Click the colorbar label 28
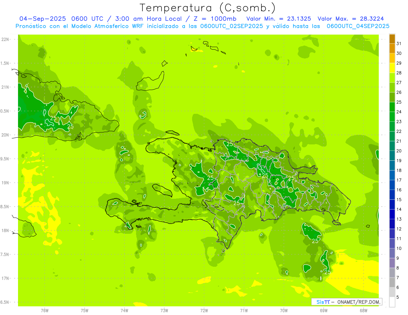 (x=399, y=73)
